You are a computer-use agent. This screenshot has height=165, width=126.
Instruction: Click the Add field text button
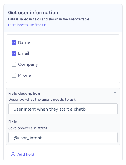click(x=26, y=154)
